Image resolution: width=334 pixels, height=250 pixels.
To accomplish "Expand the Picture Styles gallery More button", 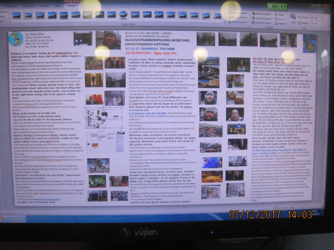I will point(224,22).
